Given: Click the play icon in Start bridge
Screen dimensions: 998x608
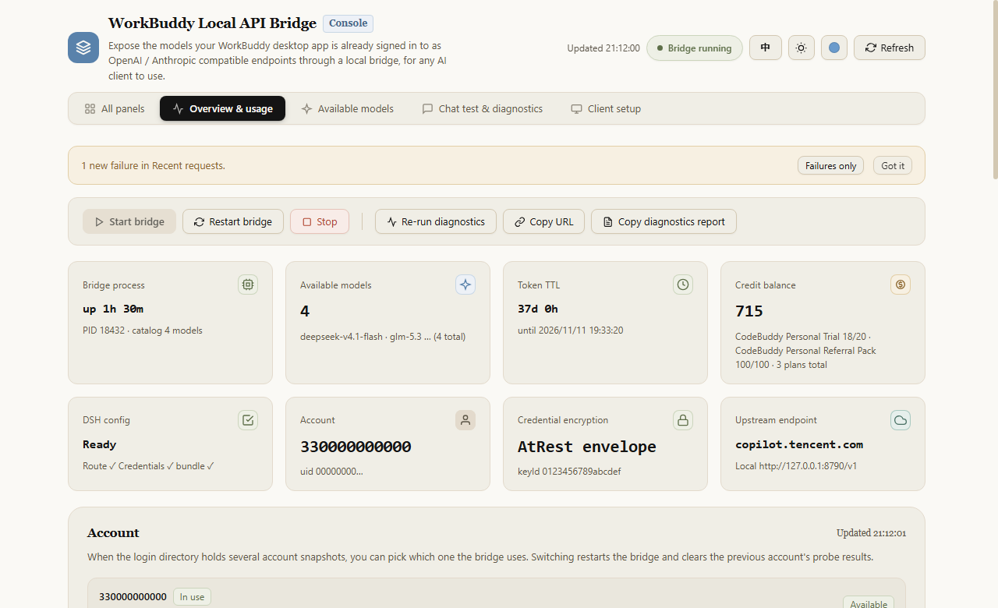Looking at the screenshot, I should 99,222.
